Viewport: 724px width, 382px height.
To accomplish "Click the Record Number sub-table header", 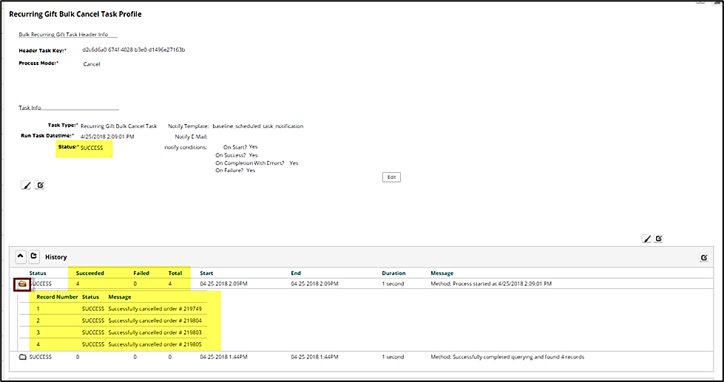I will coord(55,296).
